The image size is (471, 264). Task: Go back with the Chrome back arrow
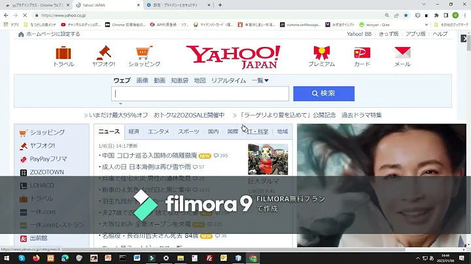coord(7,15)
